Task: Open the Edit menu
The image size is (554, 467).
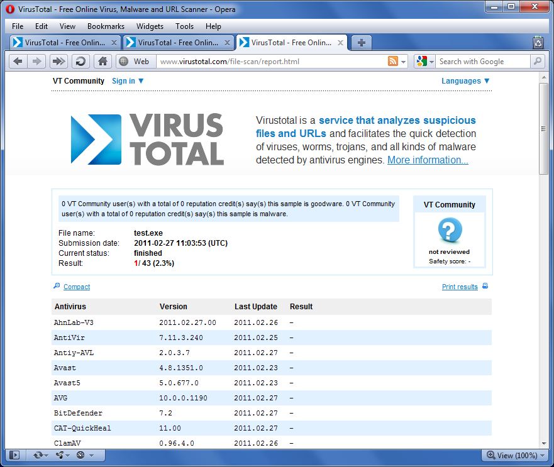Action: tap(42, 26)
